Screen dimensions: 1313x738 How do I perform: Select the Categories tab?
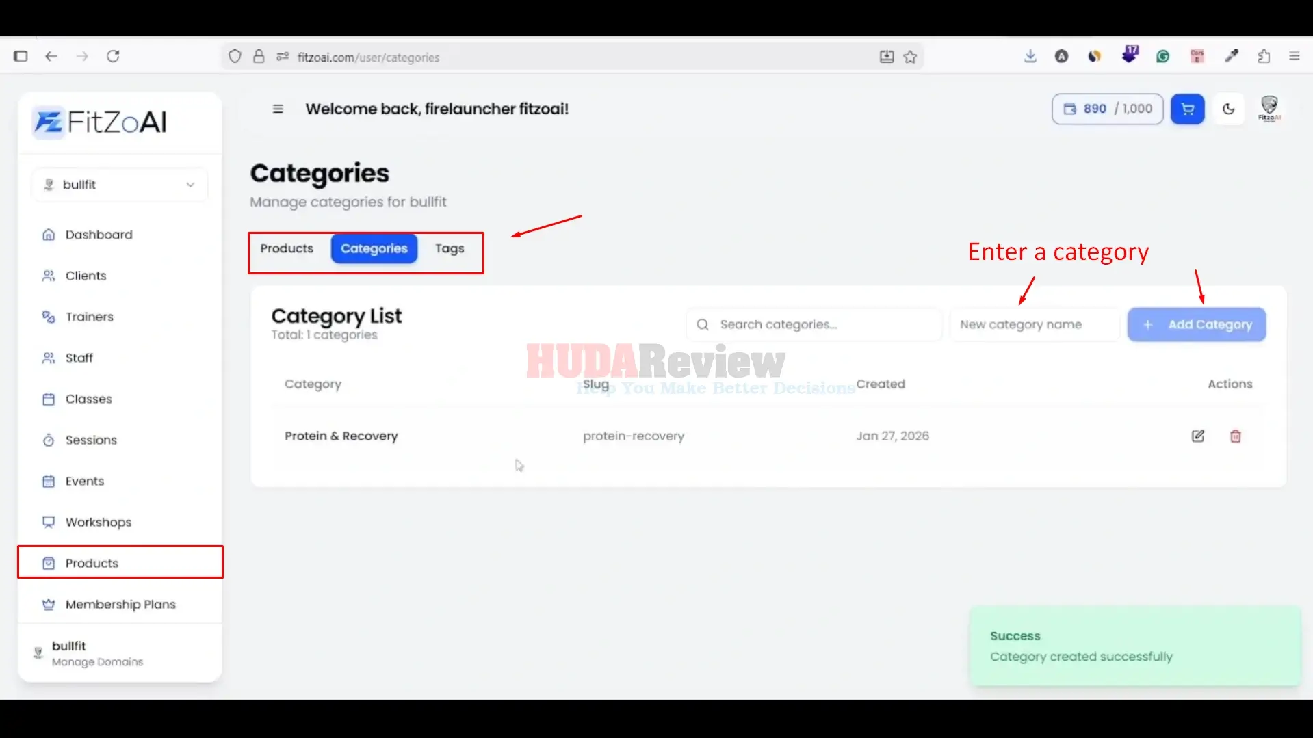point(374,248)
